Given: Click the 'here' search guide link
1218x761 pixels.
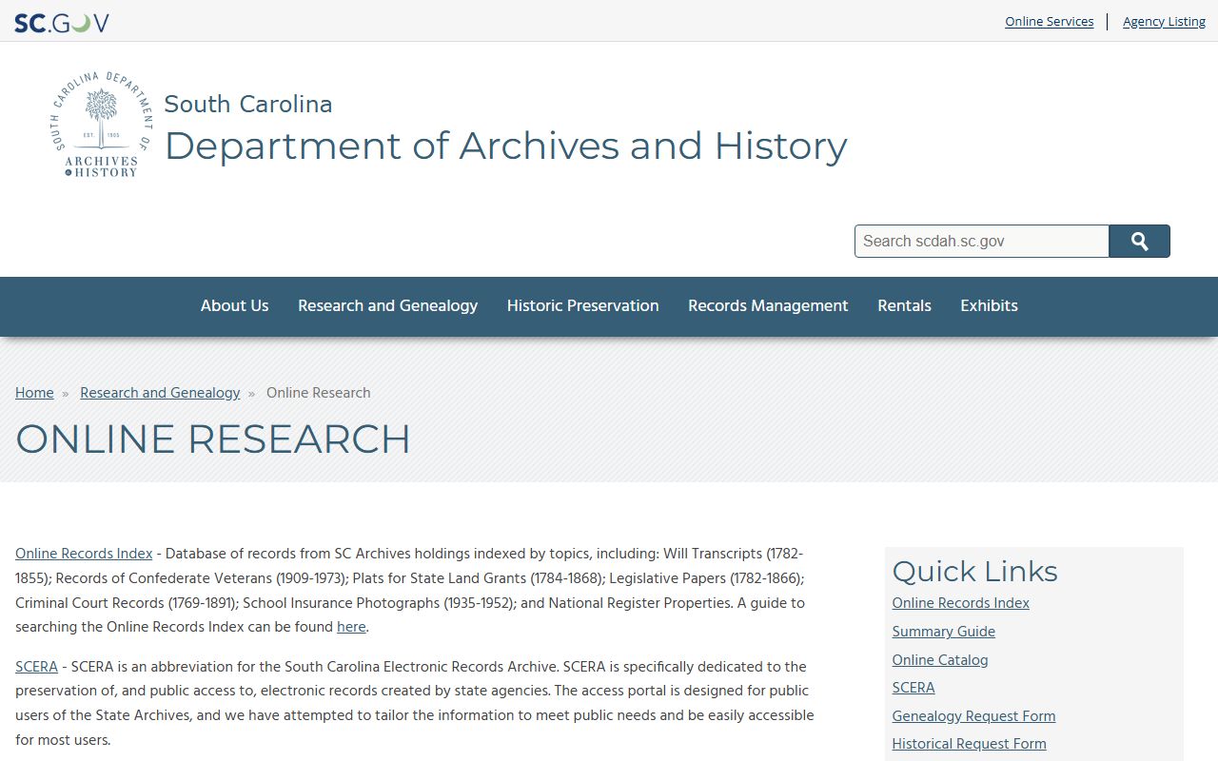Looking at the screenshot, I should tap(351, 627).
